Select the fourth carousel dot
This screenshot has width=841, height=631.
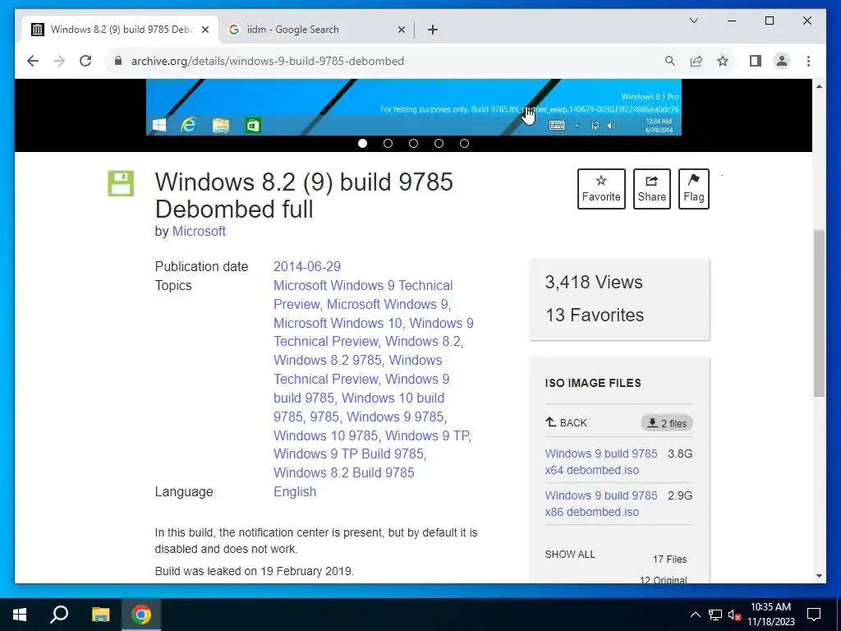439,143
